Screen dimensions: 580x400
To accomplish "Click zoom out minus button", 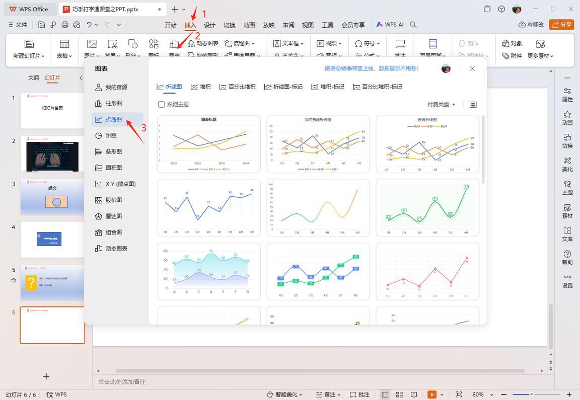I will click(x=503, y=394).
